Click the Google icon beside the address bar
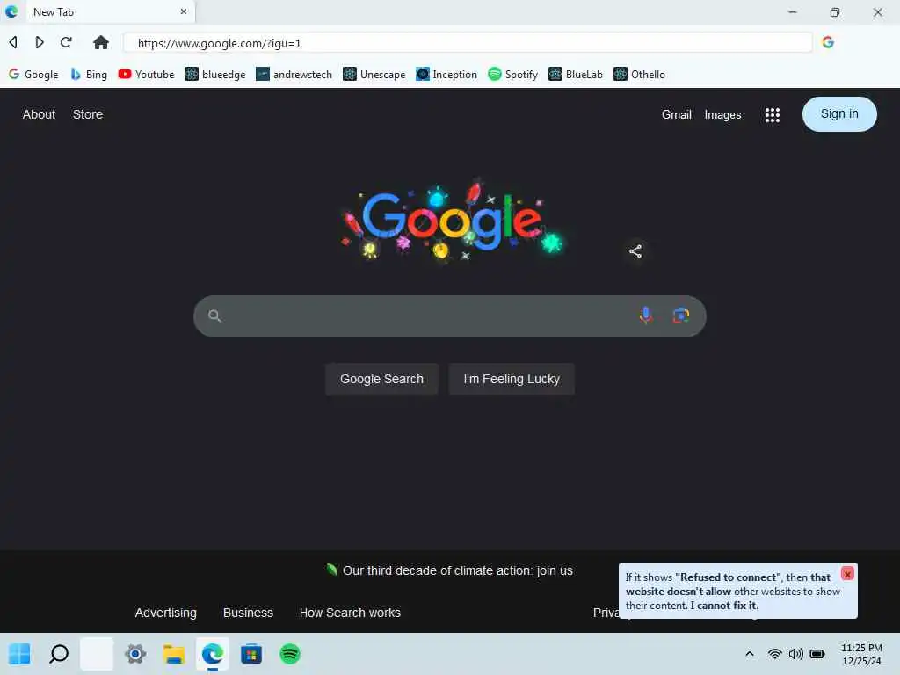900x675 pixels. tap(828, 42)
